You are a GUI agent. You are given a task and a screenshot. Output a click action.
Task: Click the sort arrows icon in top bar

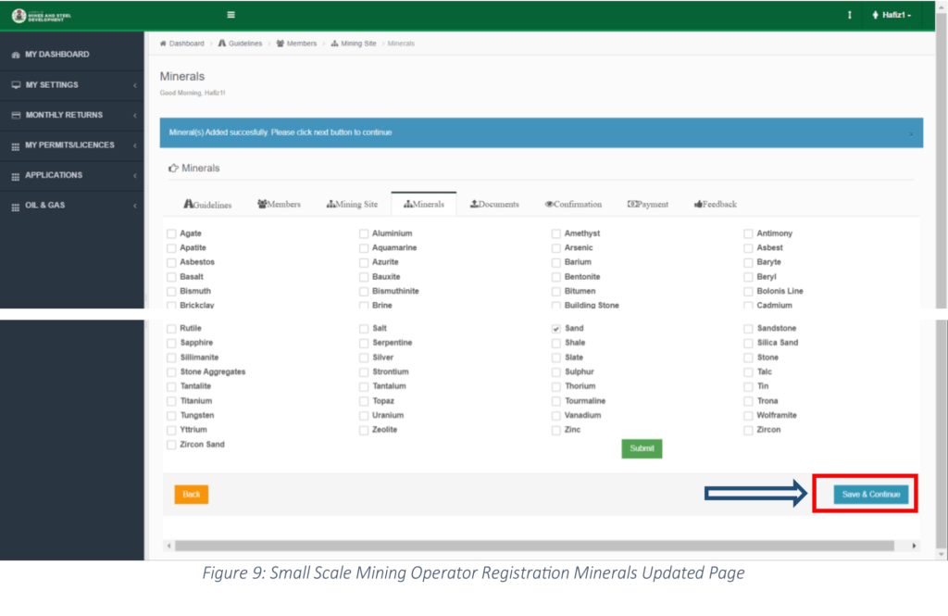[x=850, y=16]
